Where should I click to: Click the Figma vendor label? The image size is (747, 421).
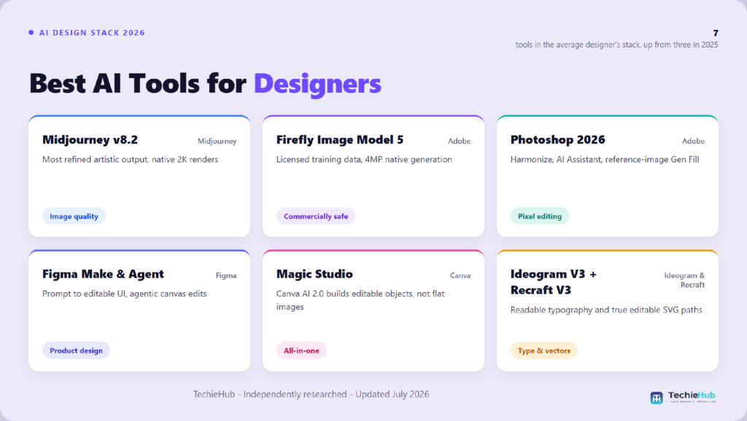[226, 275]
